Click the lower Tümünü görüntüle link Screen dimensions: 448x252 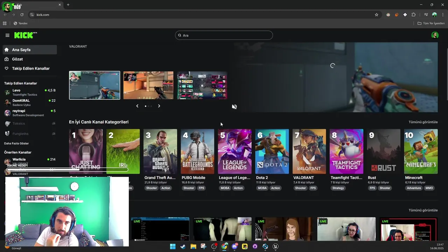[x=423, y=210]
